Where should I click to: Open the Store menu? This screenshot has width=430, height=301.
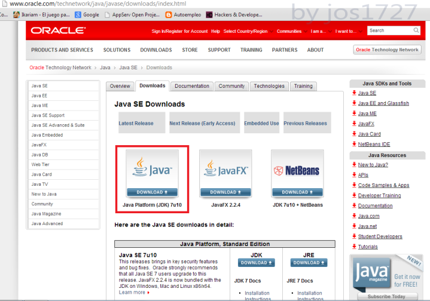(190, 50)
